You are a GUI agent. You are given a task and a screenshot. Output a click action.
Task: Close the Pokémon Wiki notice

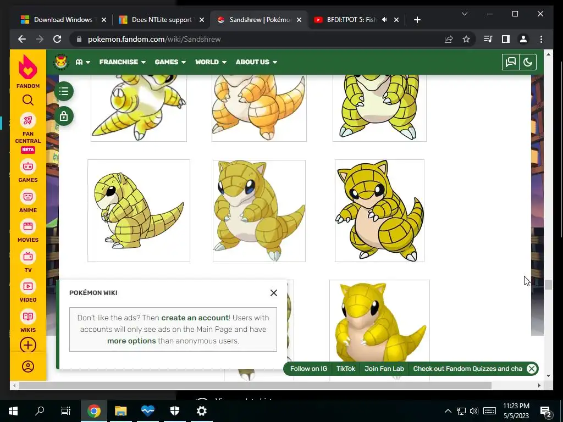coord(274,293)
